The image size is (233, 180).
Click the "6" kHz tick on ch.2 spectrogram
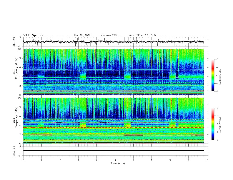(x=21, y=116)
